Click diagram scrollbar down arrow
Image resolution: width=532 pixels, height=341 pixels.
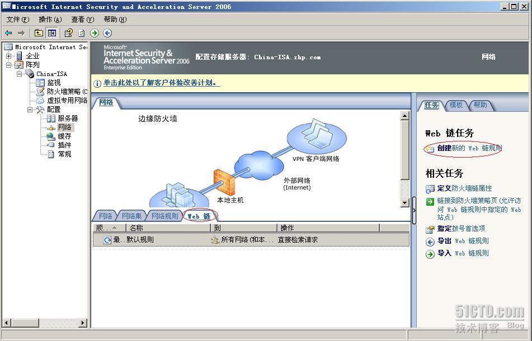coord(405,203)
